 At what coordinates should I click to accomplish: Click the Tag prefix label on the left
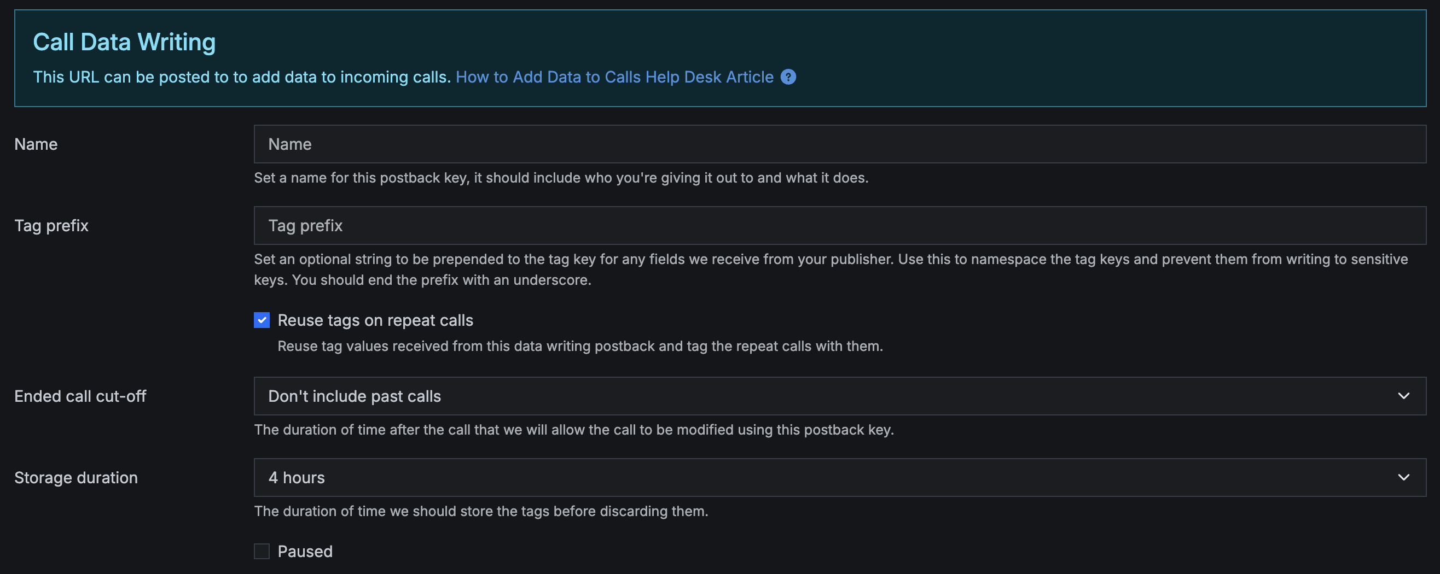51,226
